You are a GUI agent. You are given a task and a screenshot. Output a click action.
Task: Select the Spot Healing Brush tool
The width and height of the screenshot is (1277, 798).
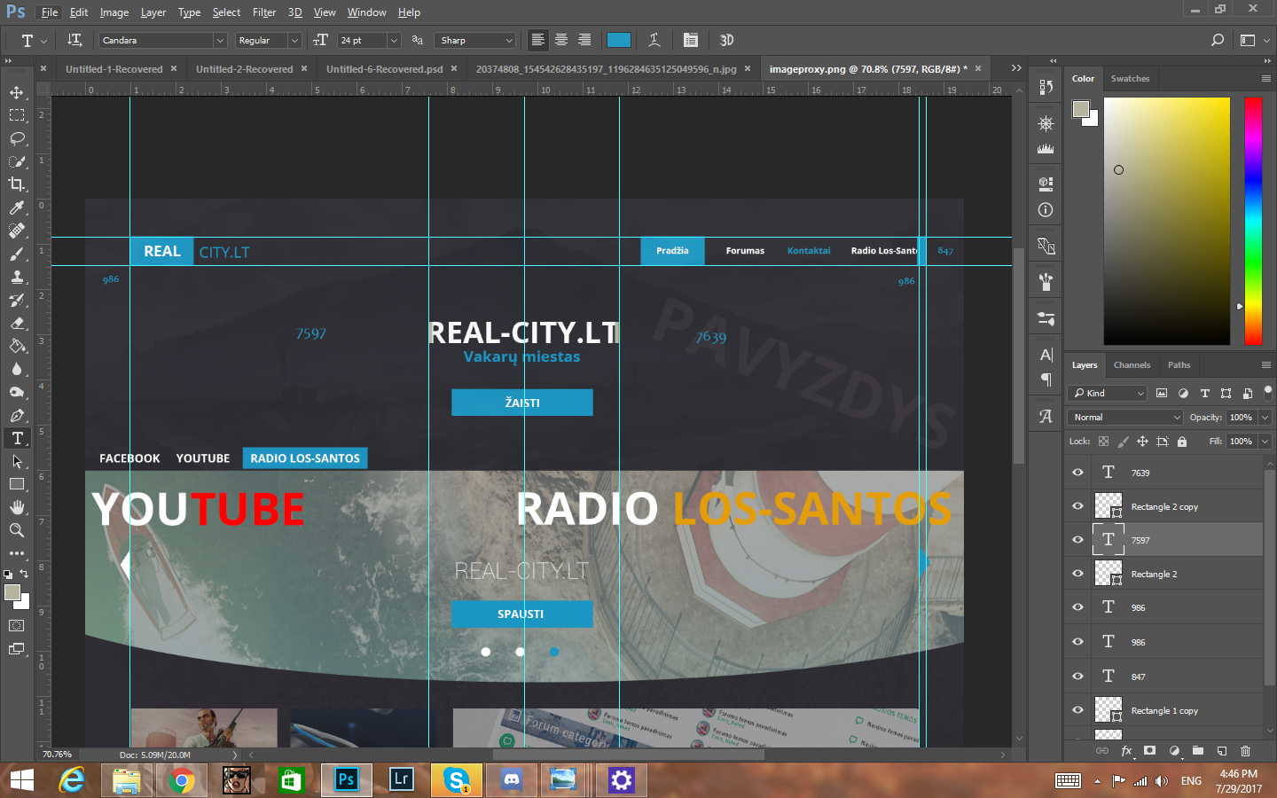coord(17,231)
